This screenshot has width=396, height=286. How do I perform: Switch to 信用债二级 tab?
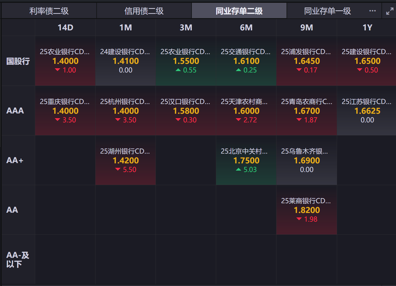click(144, 11)
